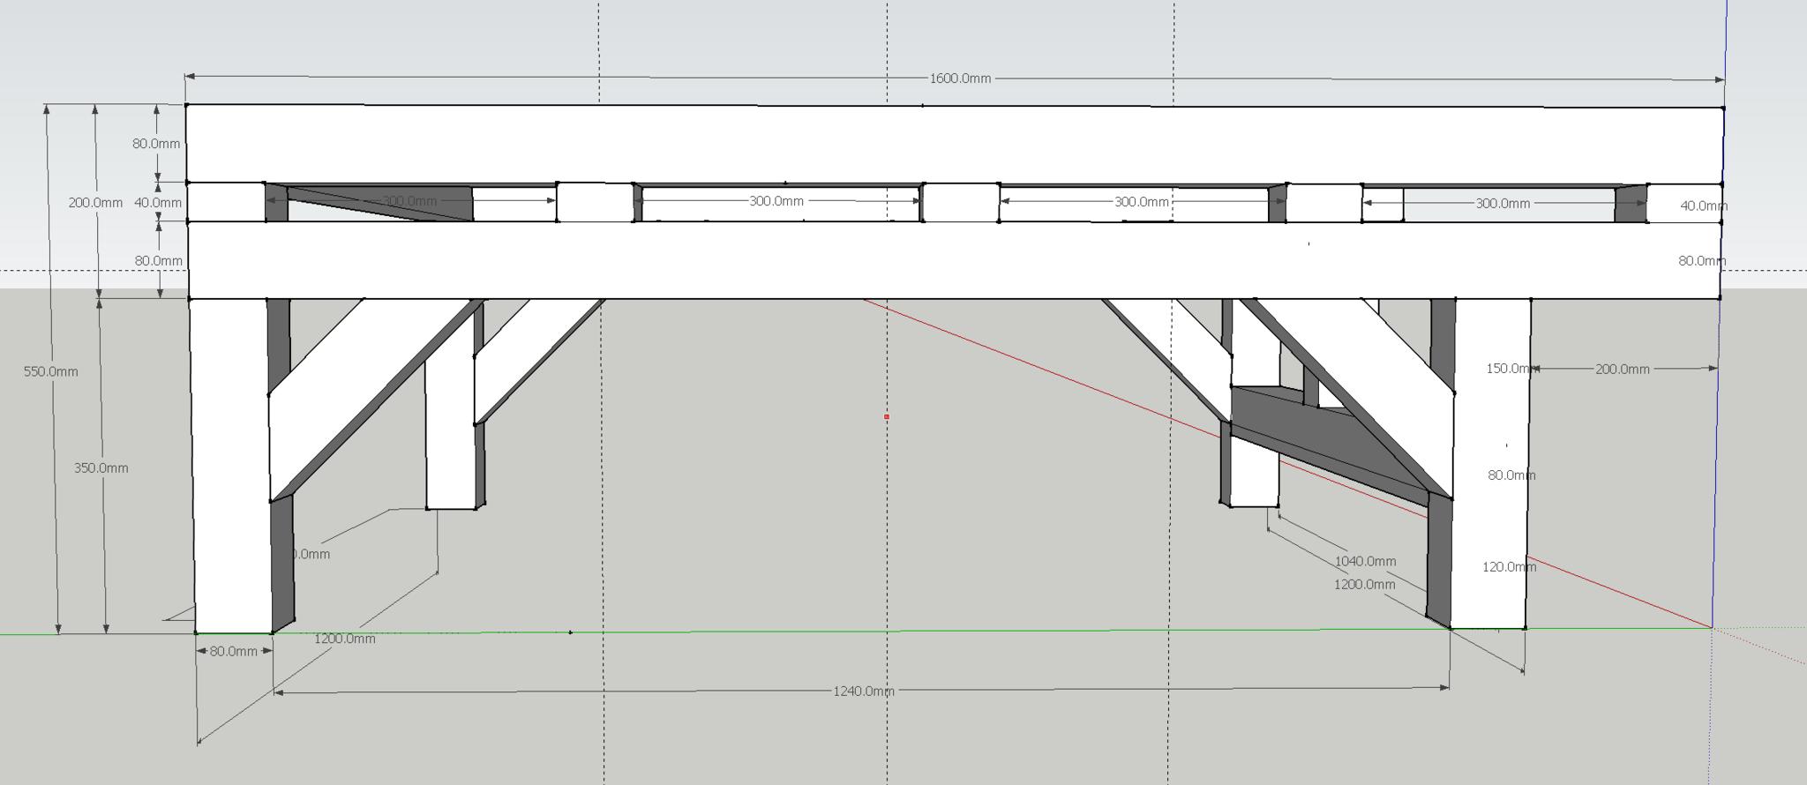Click the leftmost 300.0mm spacing dimension
1807x785 pixels.
409,201
